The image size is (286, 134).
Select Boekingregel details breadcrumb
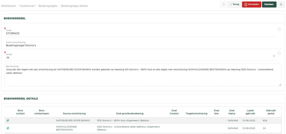[x=74, y=6]
